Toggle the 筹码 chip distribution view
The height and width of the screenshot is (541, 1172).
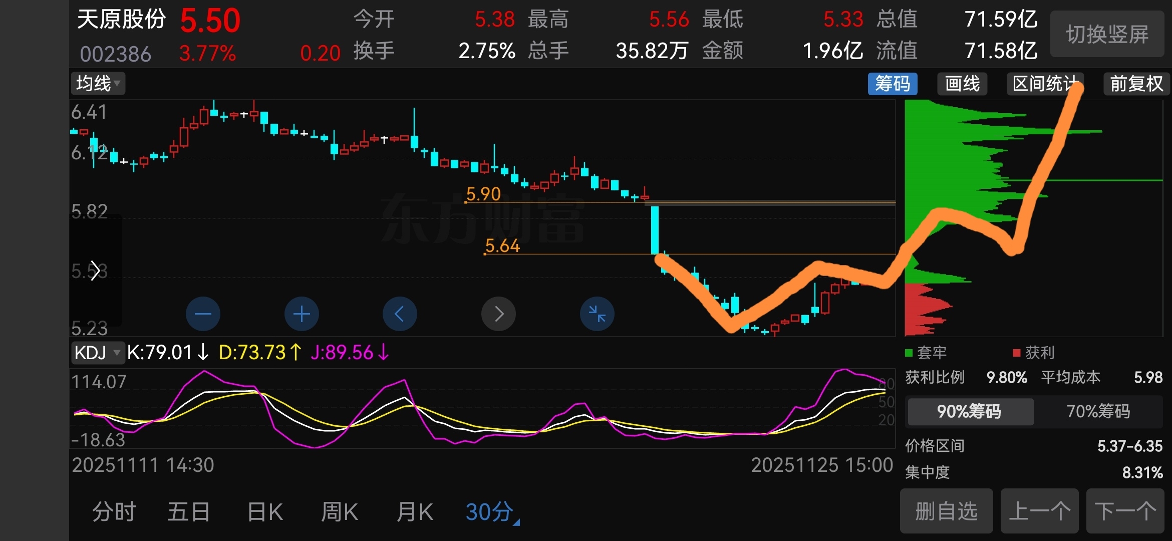893,83
